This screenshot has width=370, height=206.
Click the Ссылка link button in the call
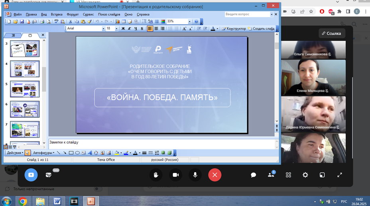point(332,33)
